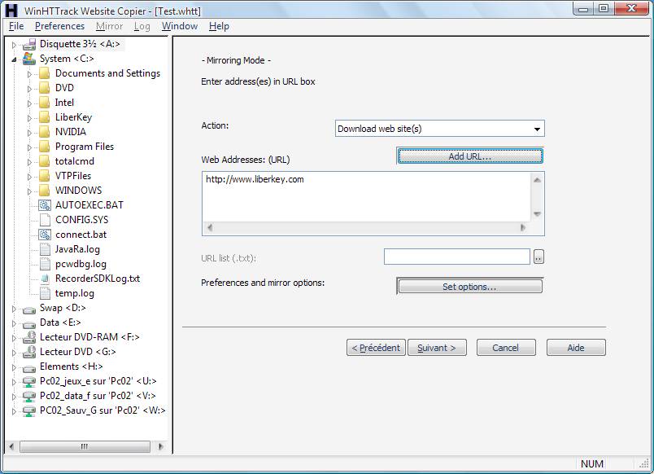Click the URL box scroll down arrow

pos(537,214)
